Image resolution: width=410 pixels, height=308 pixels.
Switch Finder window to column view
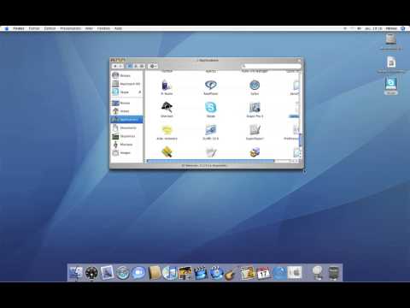click(x=142, y=66)
